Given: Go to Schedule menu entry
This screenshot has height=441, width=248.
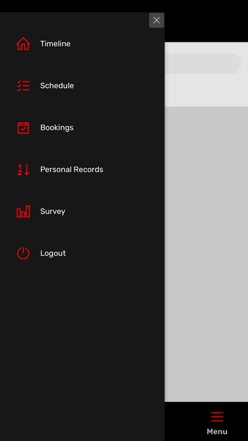Looking at the screenshot, I should pos(57,86).
